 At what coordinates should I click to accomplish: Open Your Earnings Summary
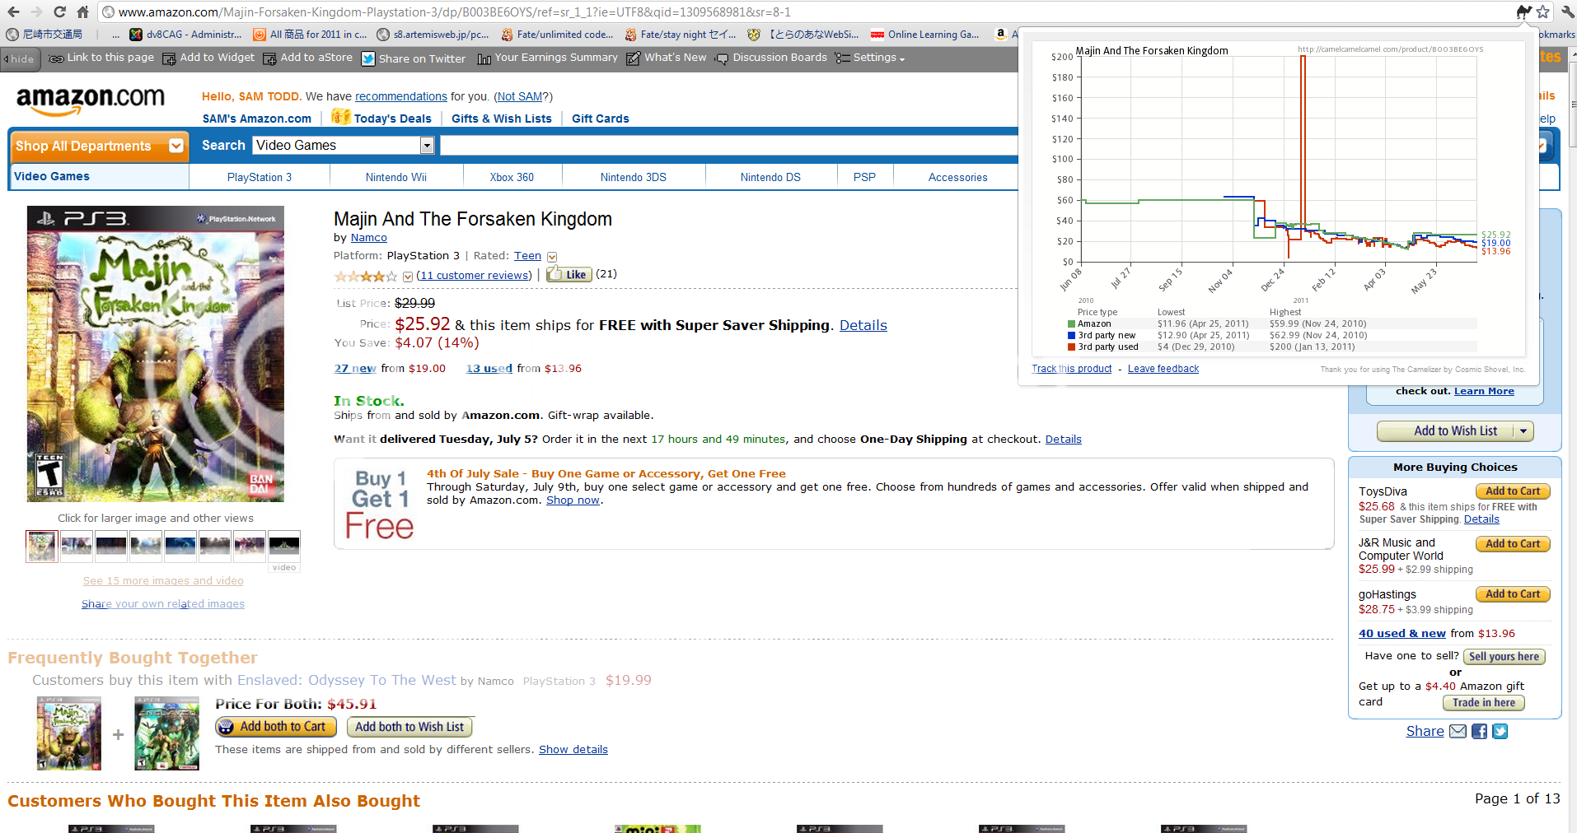pos(547,58)
